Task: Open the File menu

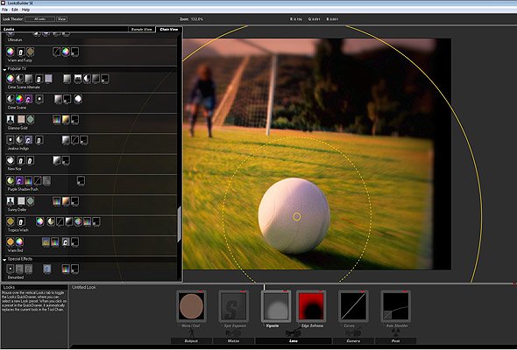Action: click(x=4, y=10)
